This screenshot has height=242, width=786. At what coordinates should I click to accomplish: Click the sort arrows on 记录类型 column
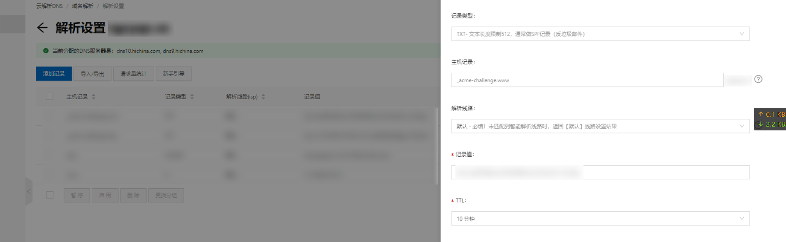click(x=192, y=97)
